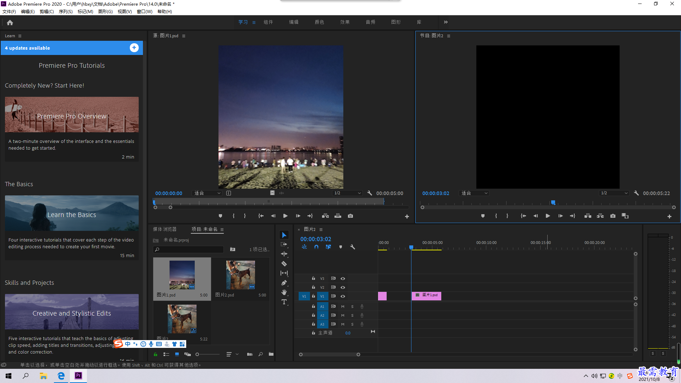This screenshot has width=681, height=383.
Task: Open 文件(F) menu
Action: [x=9, y=12]
